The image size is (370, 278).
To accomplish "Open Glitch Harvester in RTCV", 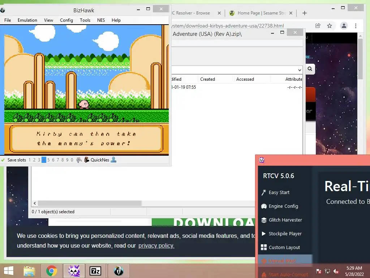I will [285, 220].
